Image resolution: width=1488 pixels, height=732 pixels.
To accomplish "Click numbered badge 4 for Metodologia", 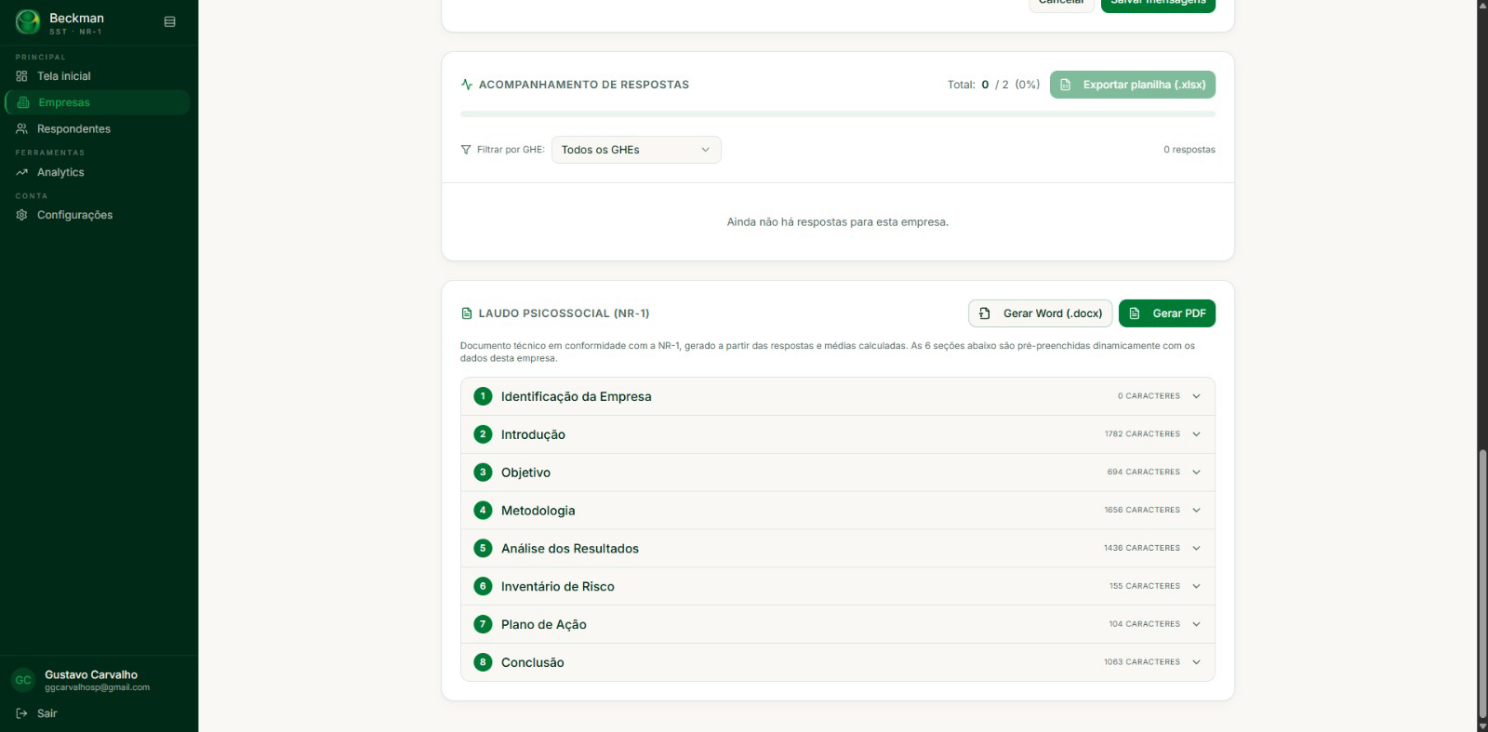I will tap(483, 510).
